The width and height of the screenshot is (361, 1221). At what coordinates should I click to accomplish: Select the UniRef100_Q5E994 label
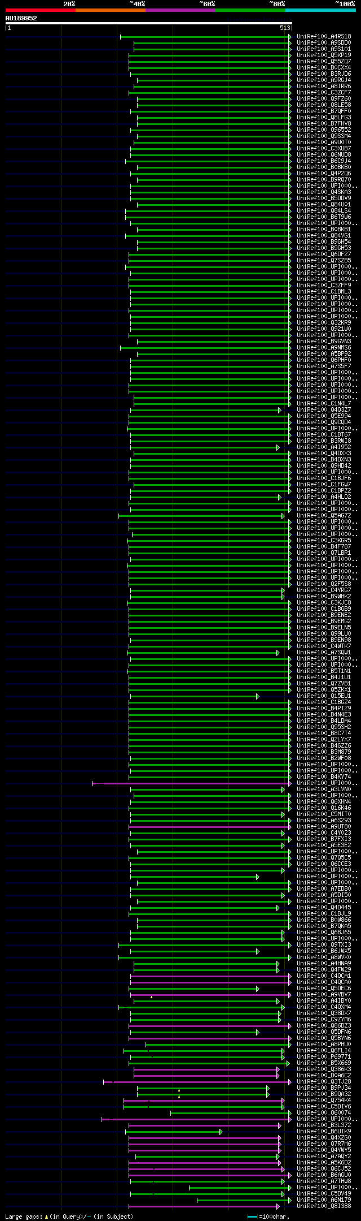click(x=324, y=416)
